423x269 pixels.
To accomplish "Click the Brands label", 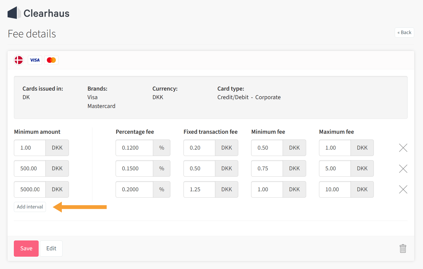I will (x=97, y=89).
